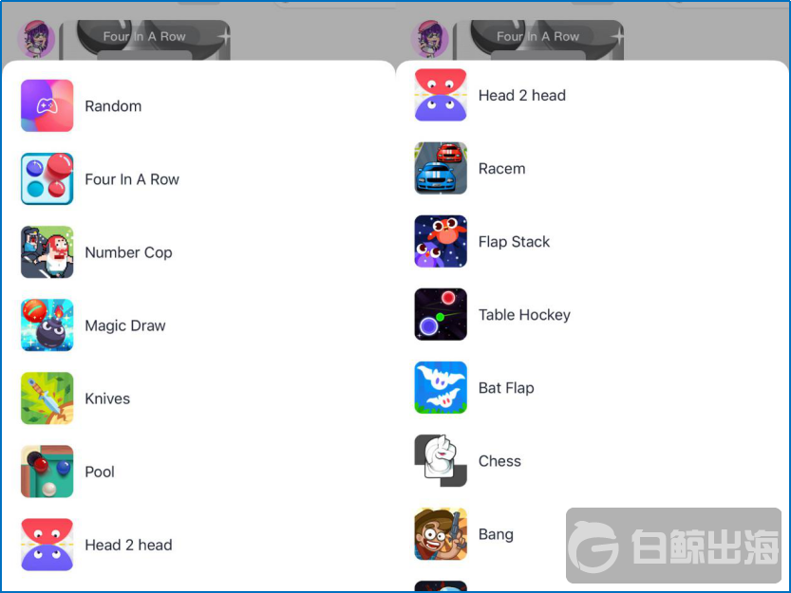Choose the Flap Stack birds icon
The height and width of the screenshot is (593, 791).
(x=441, y=242)
